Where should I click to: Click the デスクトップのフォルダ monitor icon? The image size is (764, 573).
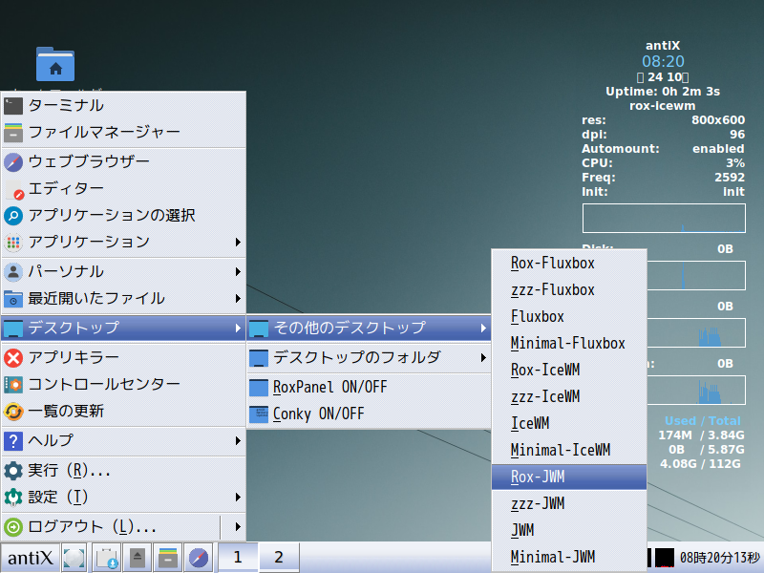259,358
